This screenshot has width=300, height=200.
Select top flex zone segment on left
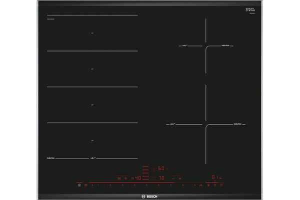coord(92,33)
